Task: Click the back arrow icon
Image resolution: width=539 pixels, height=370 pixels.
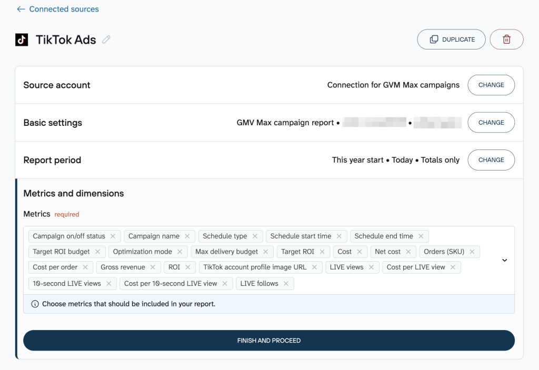Action: (x=21, y=9)
